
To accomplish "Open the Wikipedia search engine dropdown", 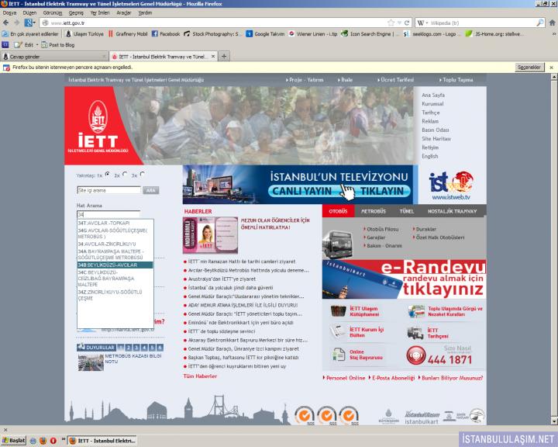I will [422, 23].
